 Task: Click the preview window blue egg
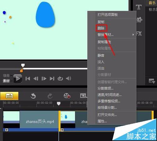45,15
